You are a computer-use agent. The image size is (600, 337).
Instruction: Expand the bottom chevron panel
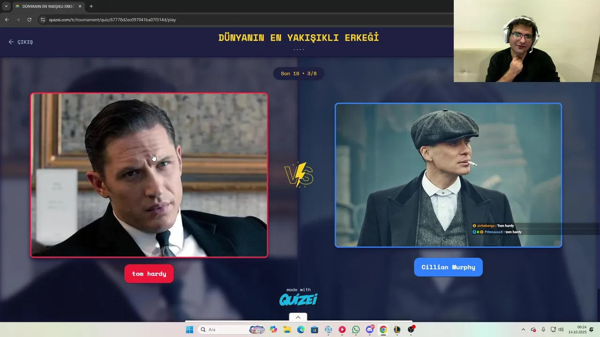pyautogui.click(x=298, y=317)
